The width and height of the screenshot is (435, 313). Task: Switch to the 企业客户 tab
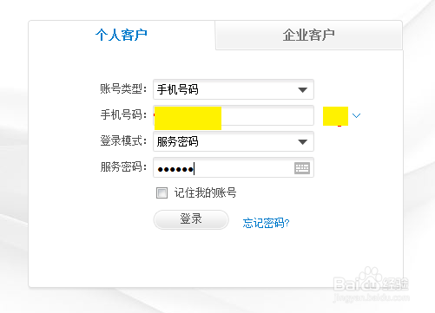pyautogui.click(x=308, y=35)
